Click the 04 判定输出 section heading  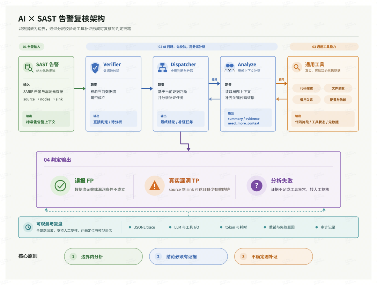pyautogui.click(x=58, y=160)
